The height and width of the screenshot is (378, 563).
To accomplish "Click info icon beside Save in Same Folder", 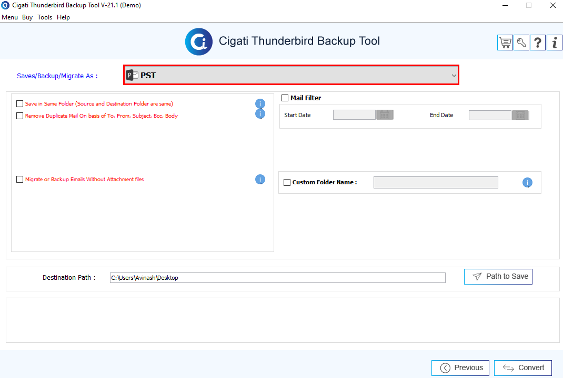I will click(260, 103).
